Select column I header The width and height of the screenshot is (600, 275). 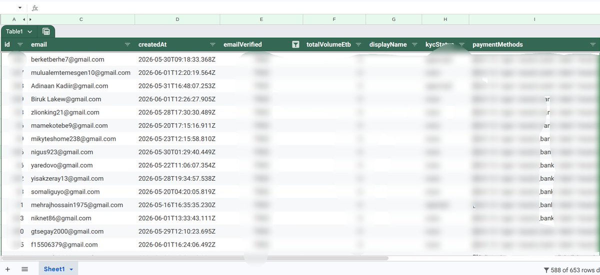pos(534,19)
